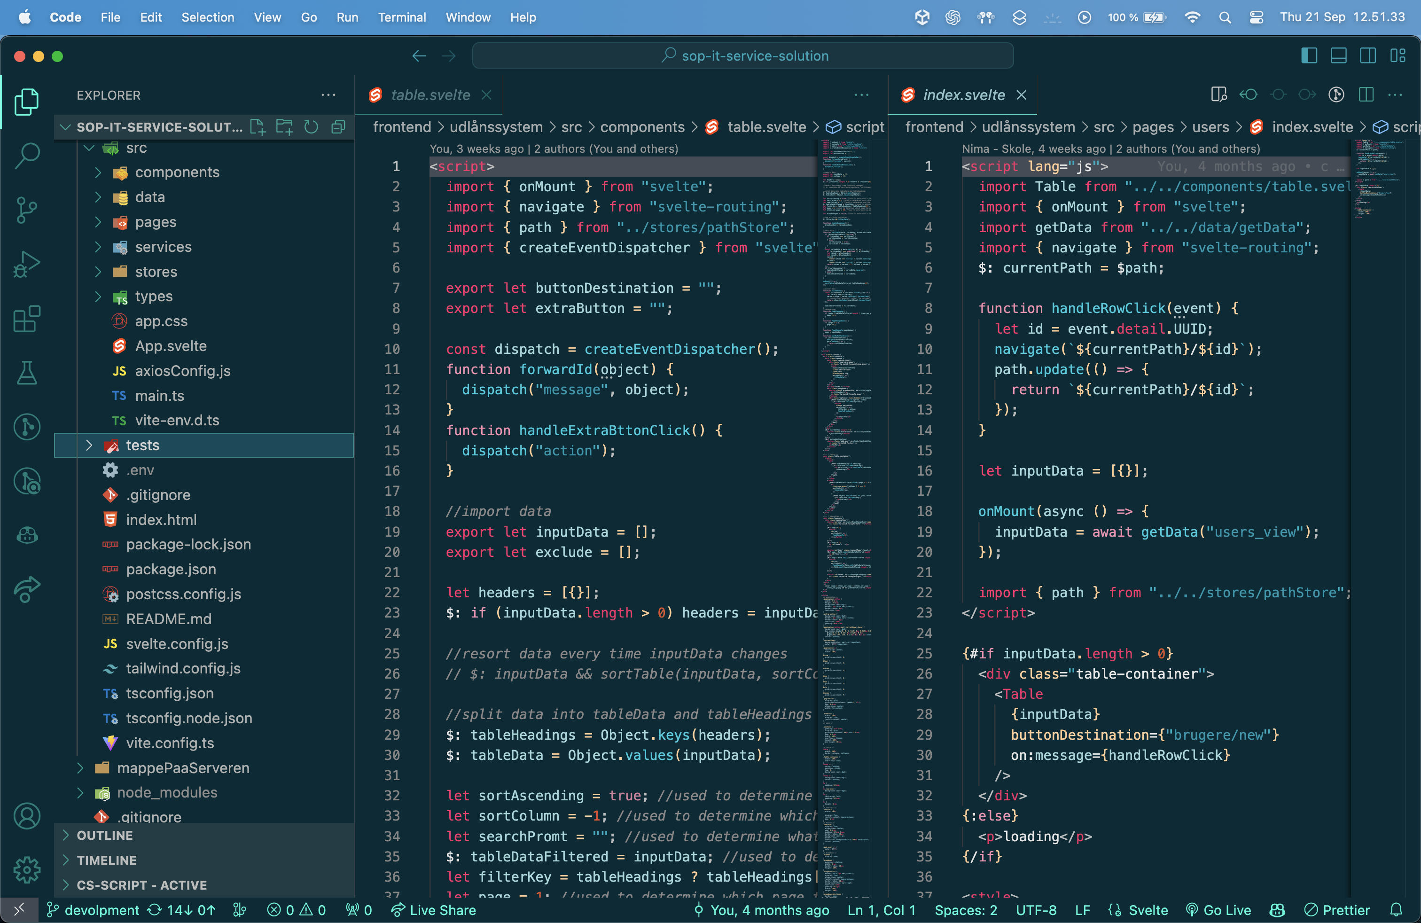The height and width of the screenshot is (923, 1421).
Task: Open Spotlight search in macOS menu bar
Action: pos(1225,17)
